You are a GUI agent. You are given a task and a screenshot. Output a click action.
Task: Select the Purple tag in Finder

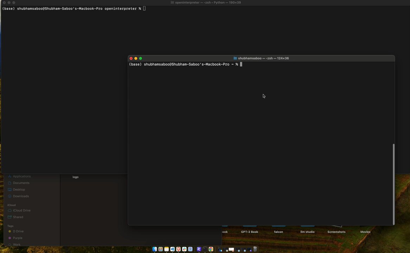tap(18, 238)
